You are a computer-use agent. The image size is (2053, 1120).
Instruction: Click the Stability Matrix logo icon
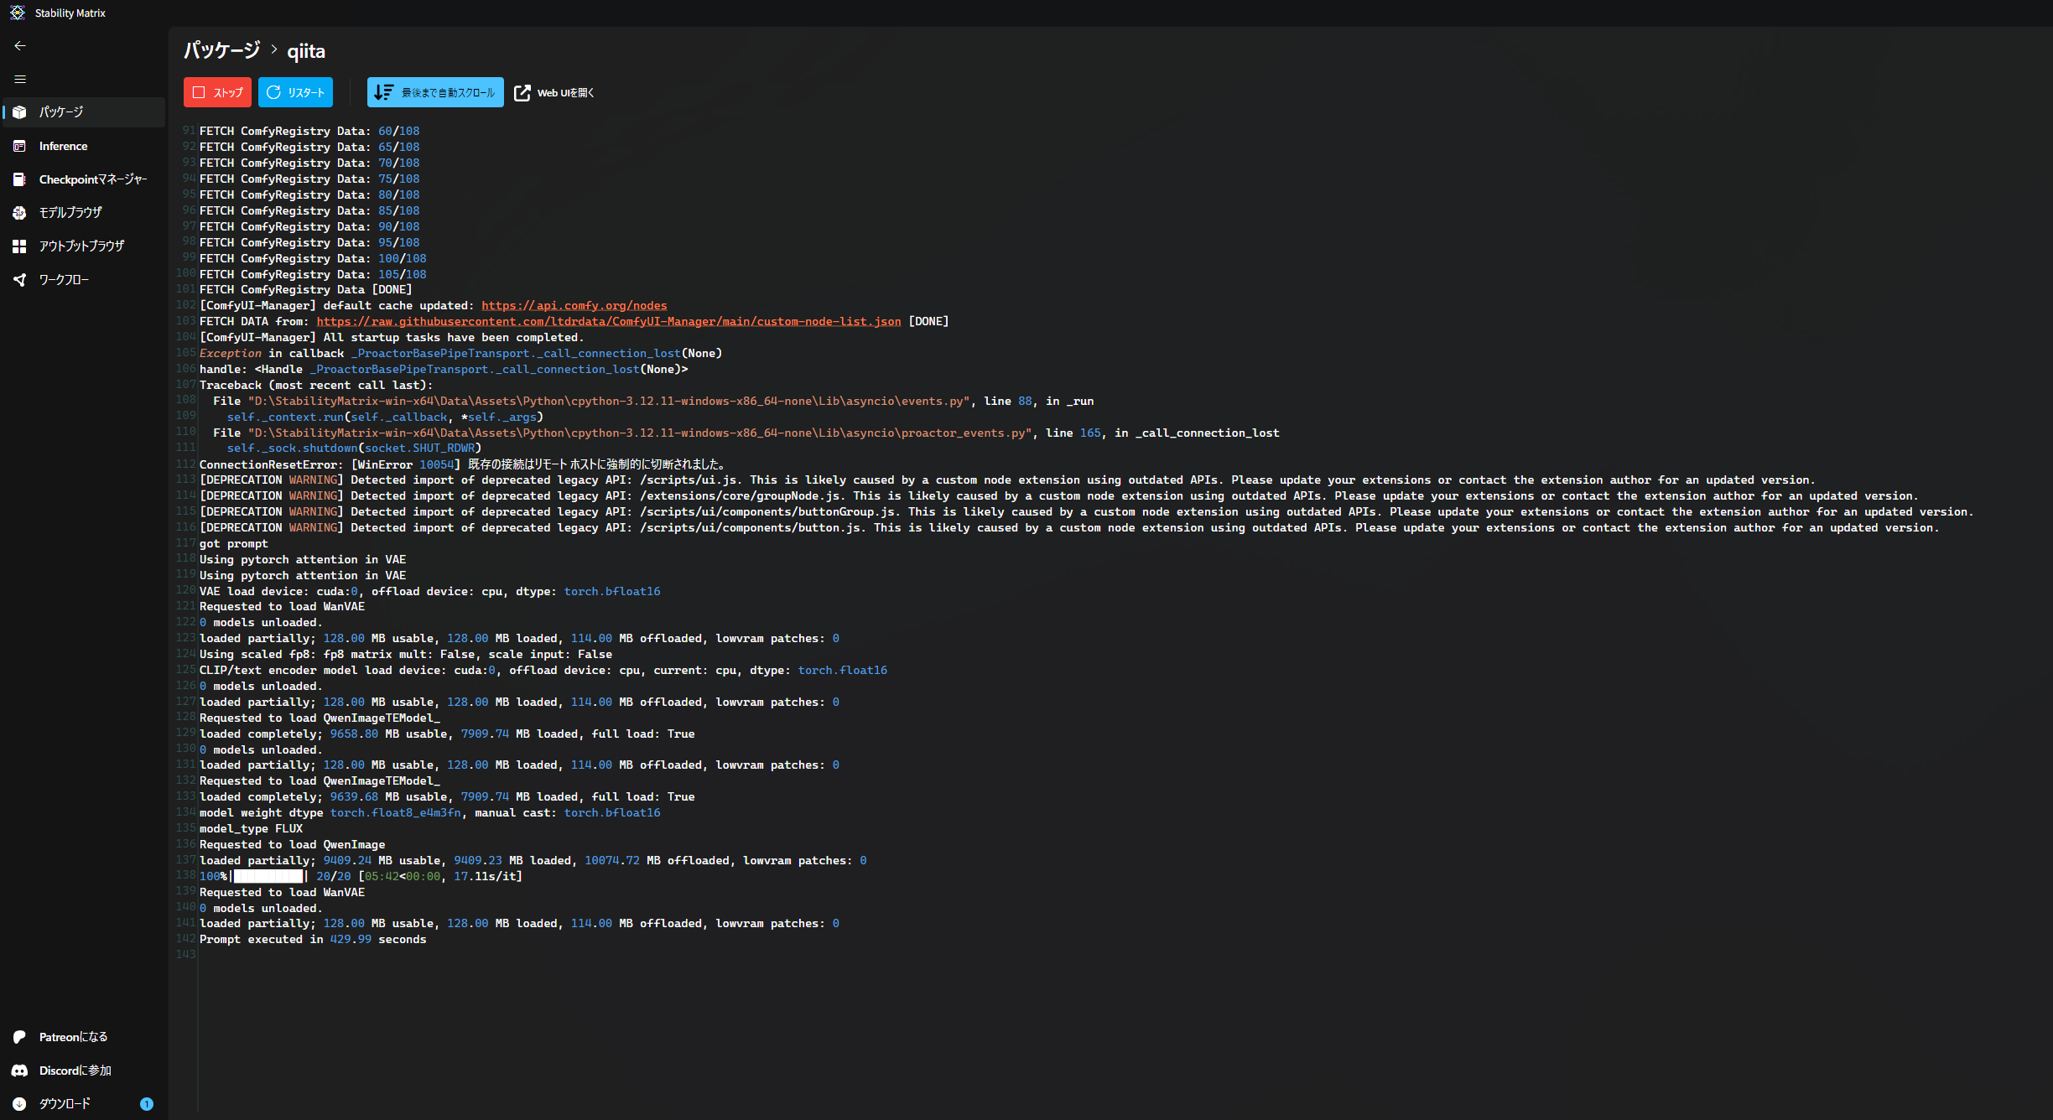point(17,13)
